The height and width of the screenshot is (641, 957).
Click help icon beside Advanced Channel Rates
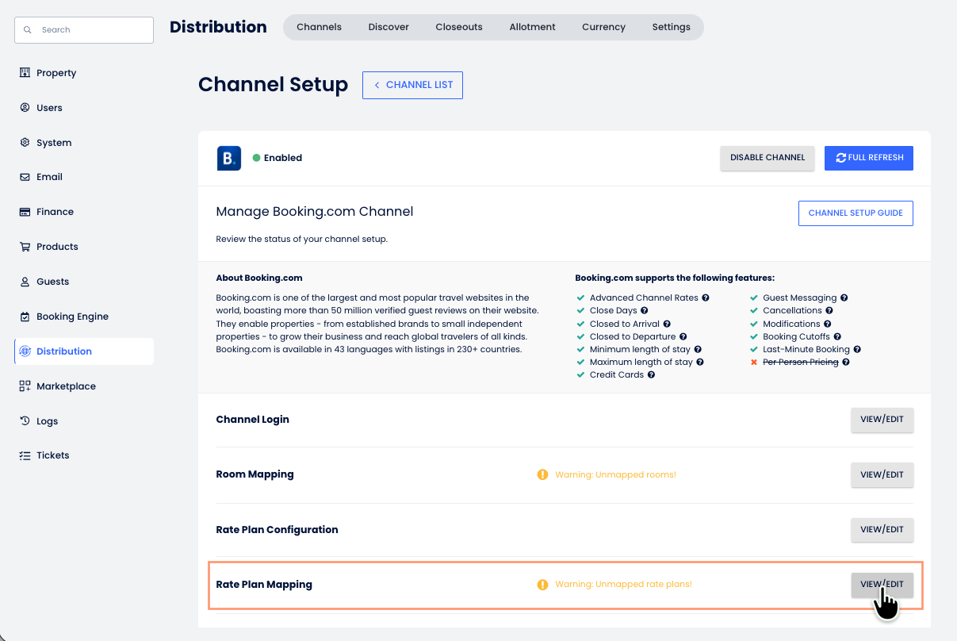[706, 297]
